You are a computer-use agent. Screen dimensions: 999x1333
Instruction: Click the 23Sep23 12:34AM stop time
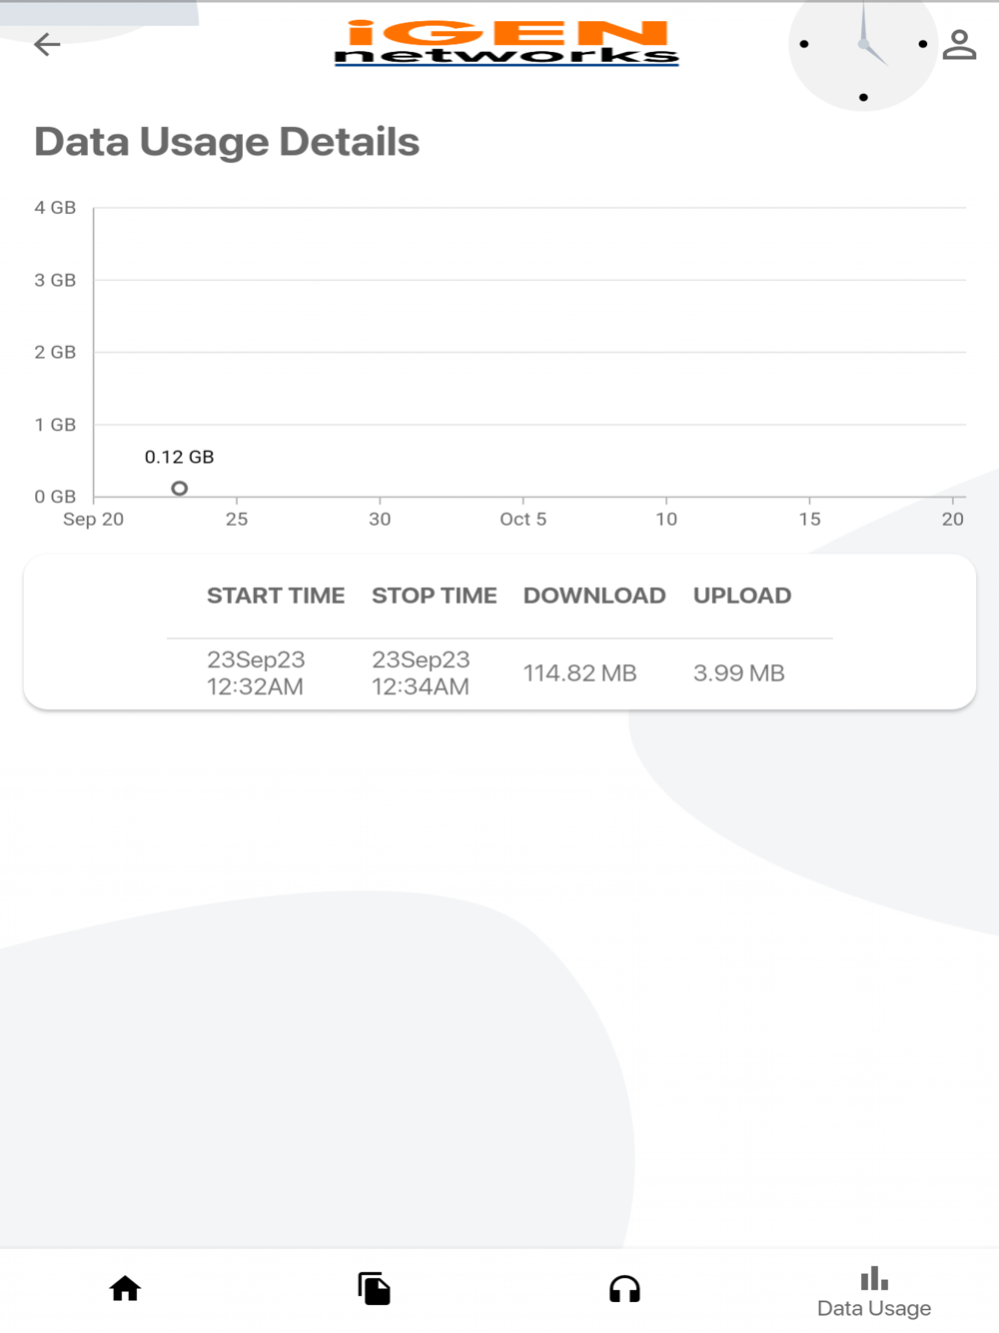421,673
